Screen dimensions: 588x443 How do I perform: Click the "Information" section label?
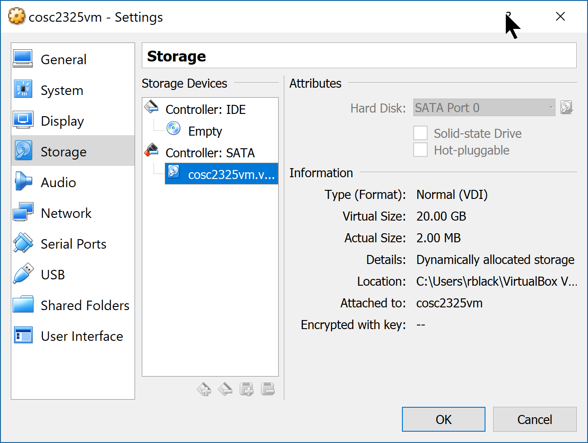[321, 173]
